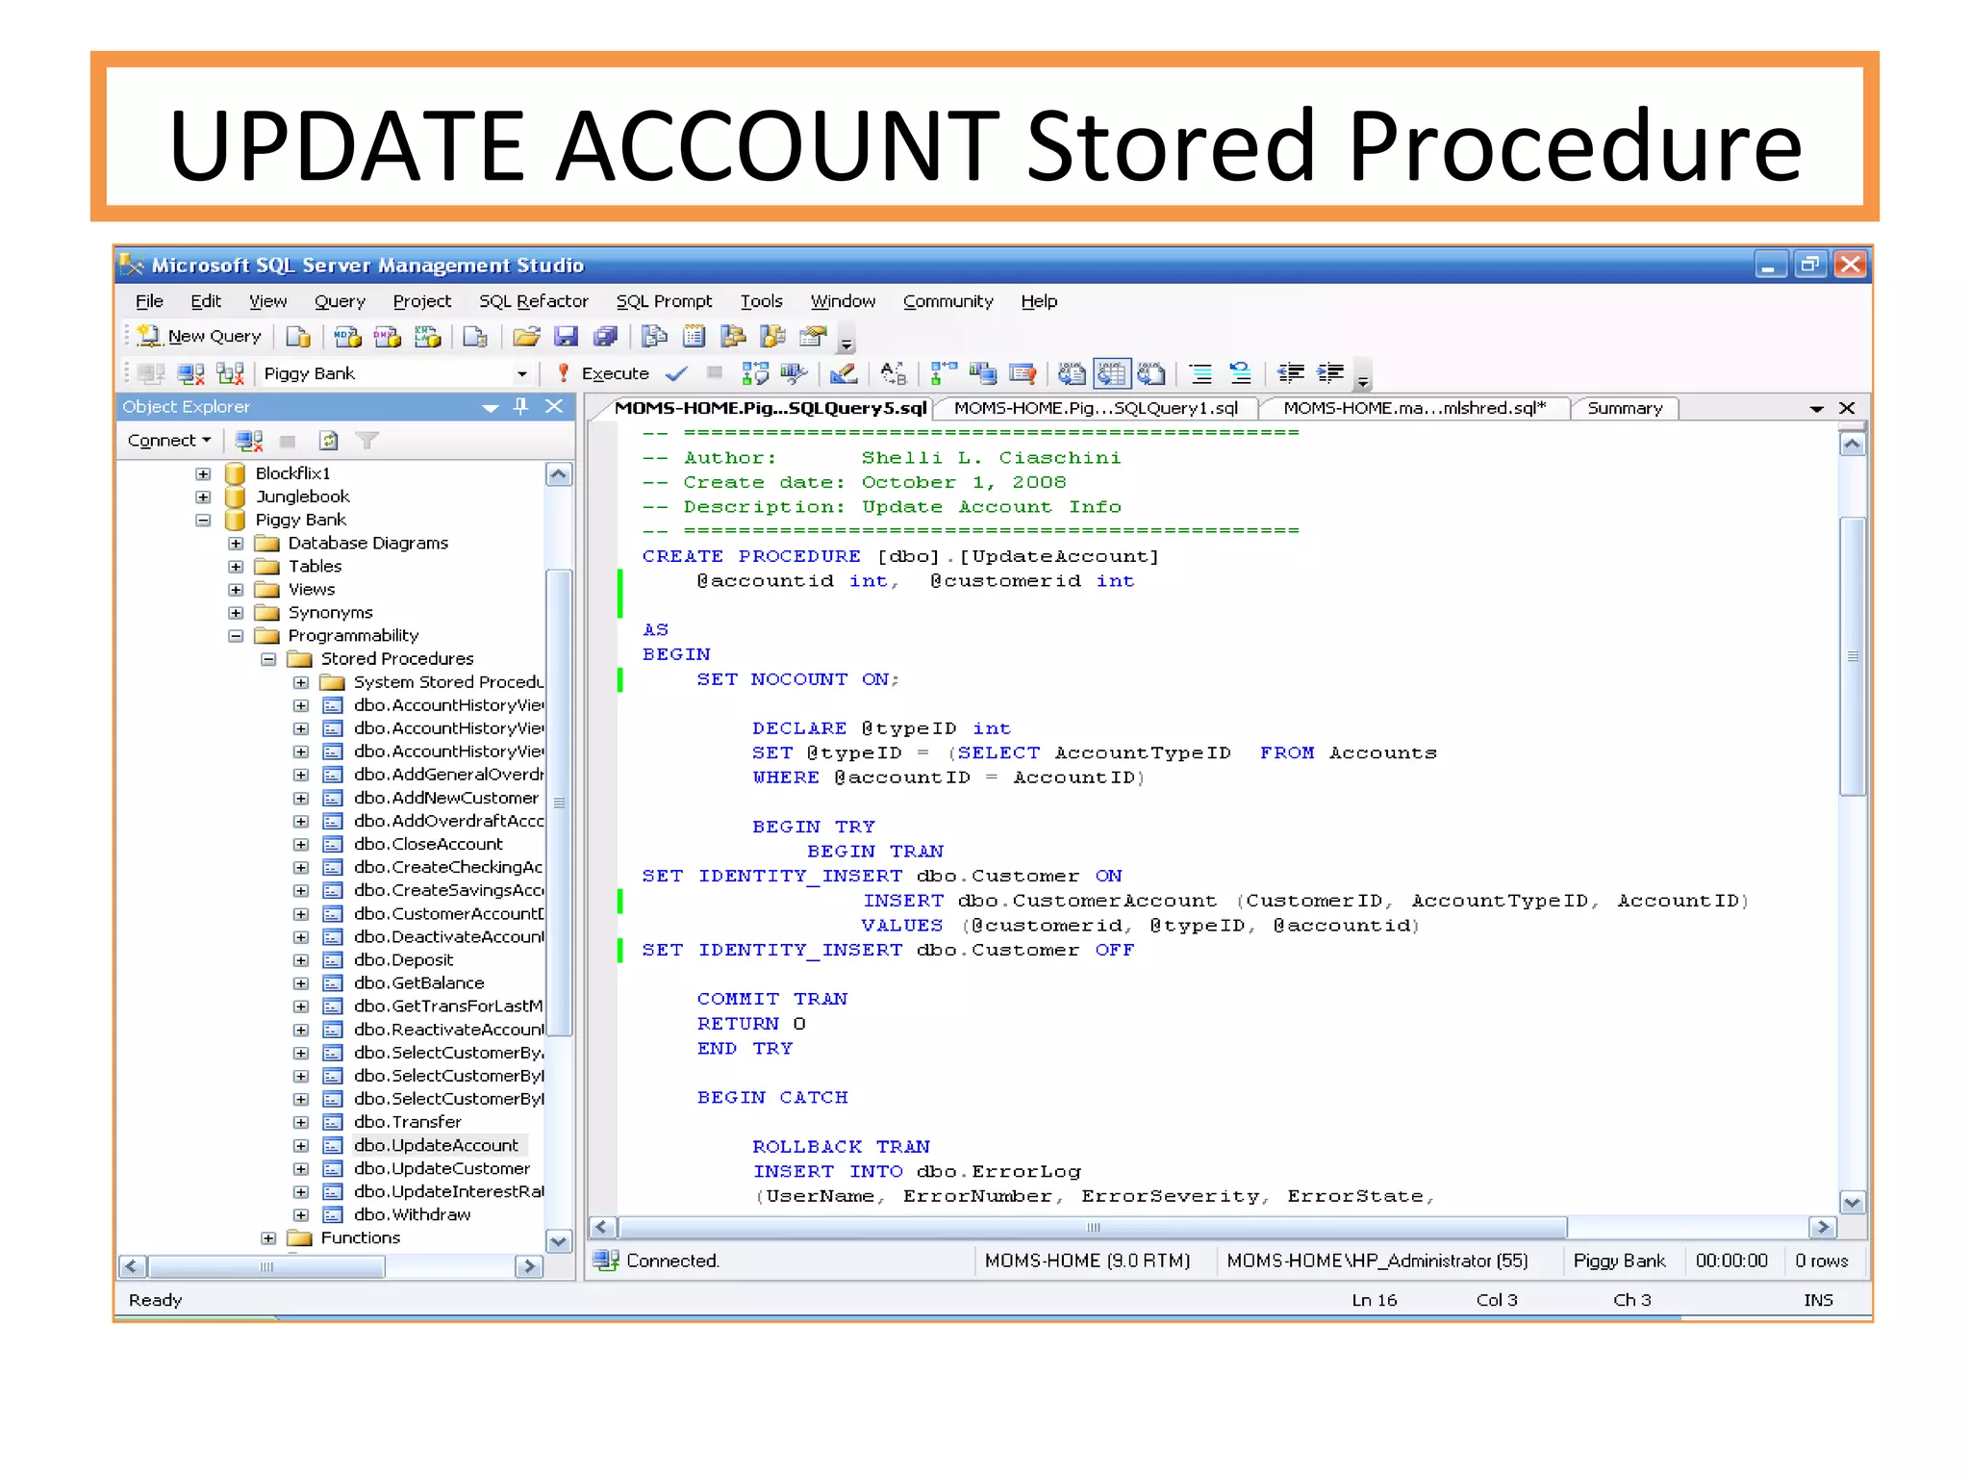Click the Analysis Services DMX Query icon
The height and width of the screenshot is (1478, 1970).
(x=387, y=336)
